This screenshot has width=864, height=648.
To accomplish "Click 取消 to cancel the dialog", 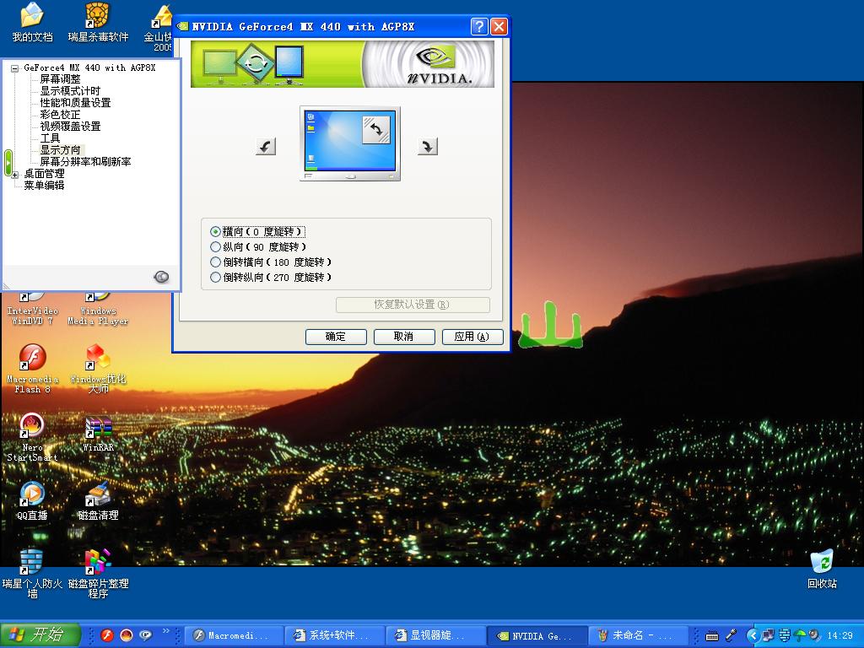I will (x=404, y=337).
